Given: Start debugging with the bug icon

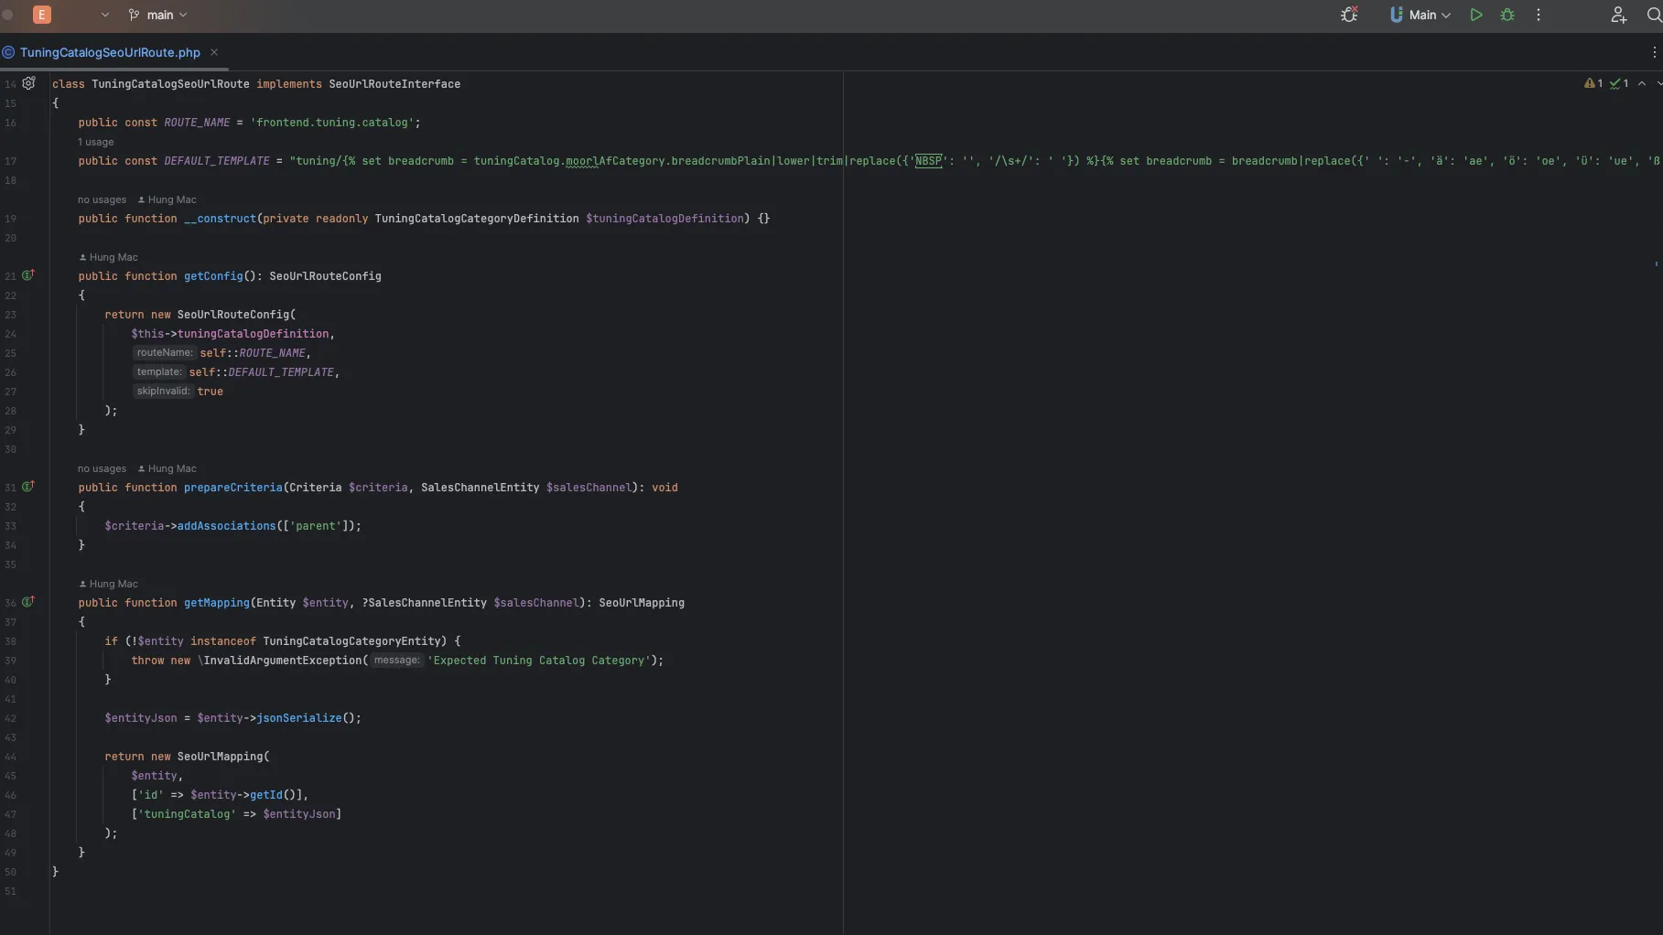Looking at the screenshot, I should pos(1507,15).
